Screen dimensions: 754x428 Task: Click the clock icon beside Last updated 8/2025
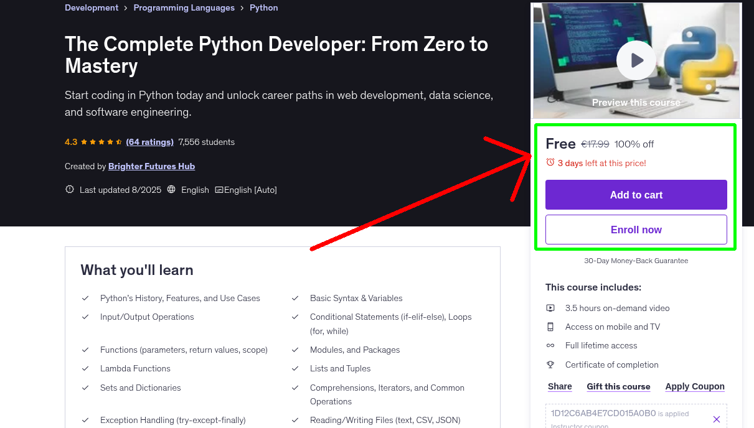pos(69,189)
